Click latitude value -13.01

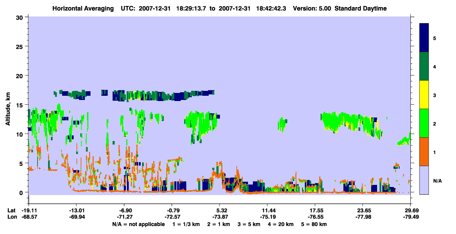click(x=76, y=210)
